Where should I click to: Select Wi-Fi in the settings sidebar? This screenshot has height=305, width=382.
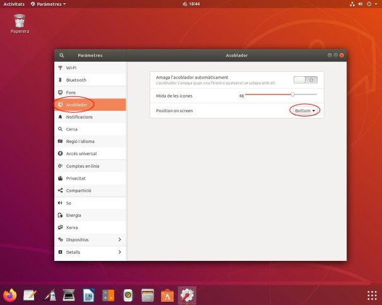click(90, 67)
